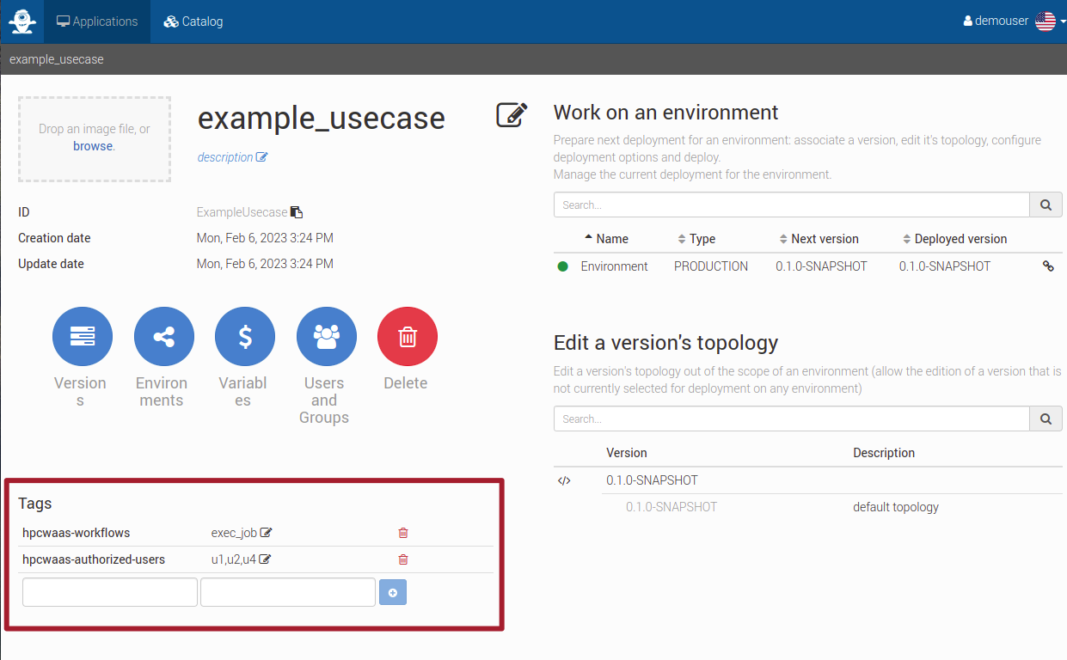The image size is (1067, 660).
Task: Click the topology Description column header
Action: 884,453
